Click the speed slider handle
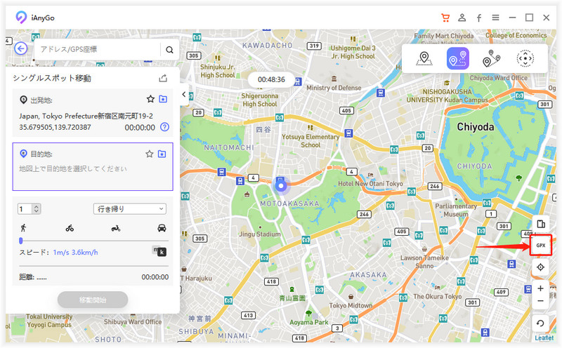This screenshot has height=348, width=562. (x=20, y=241)
